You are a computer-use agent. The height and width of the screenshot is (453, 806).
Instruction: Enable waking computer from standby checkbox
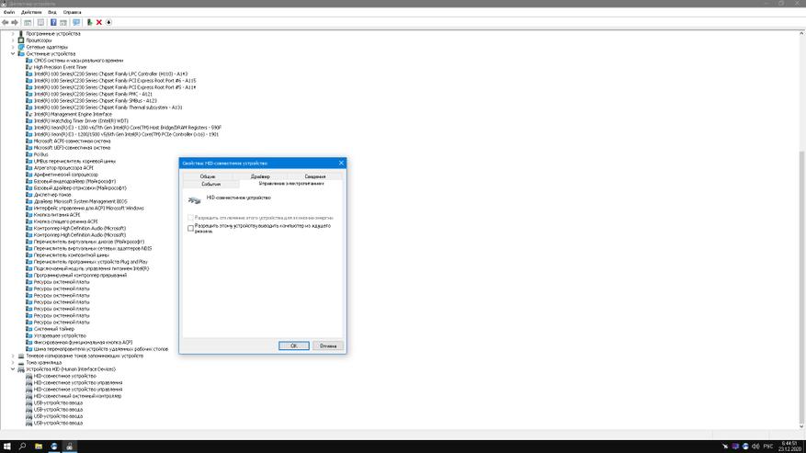191,228
